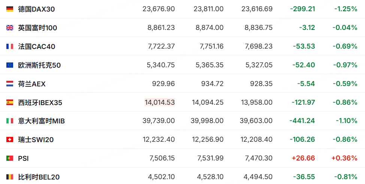Click the Swiss flag icon

point(9,139)
